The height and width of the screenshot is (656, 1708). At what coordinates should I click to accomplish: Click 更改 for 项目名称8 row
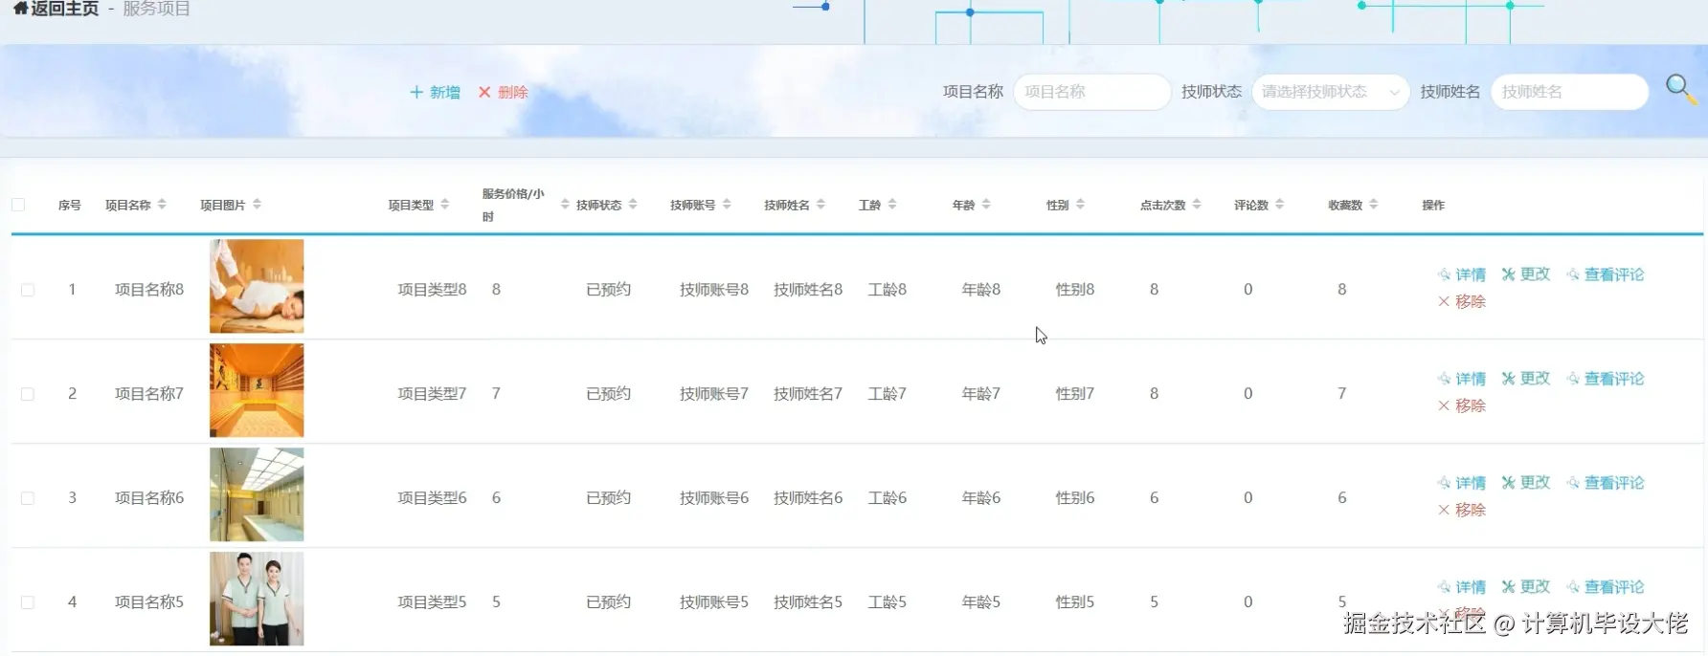(x=1526, y=274)
